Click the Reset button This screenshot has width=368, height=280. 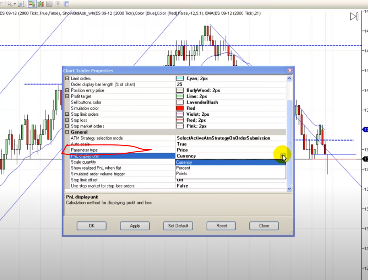click(x=221, y=226)
